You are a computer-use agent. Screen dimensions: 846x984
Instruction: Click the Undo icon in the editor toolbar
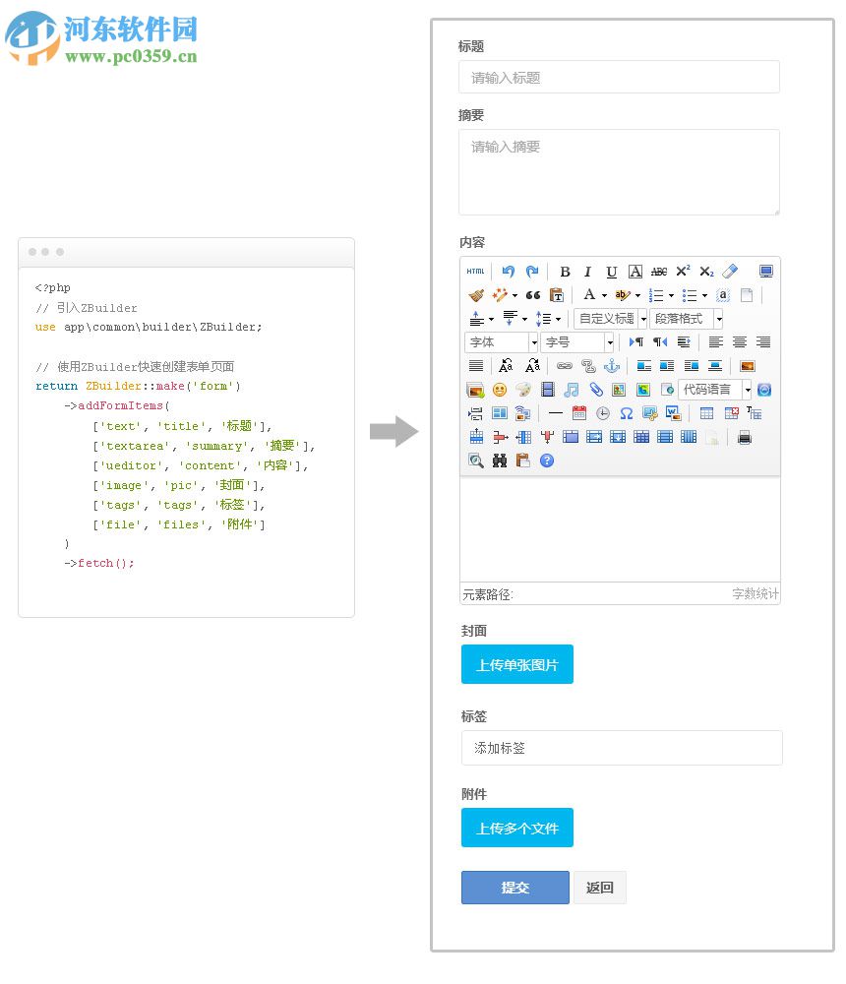pos(508,270)
